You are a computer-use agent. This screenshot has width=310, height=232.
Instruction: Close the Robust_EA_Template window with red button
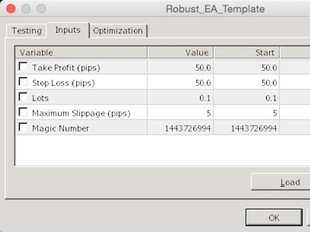(11, 9)
